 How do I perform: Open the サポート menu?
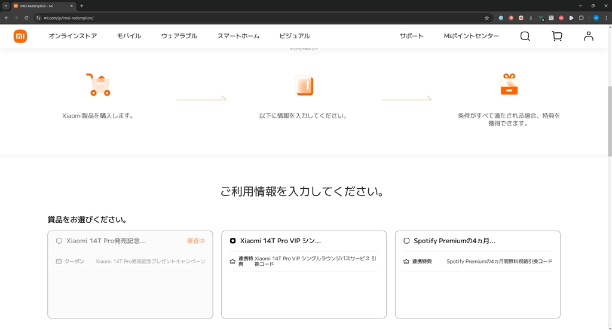[411, 36]
